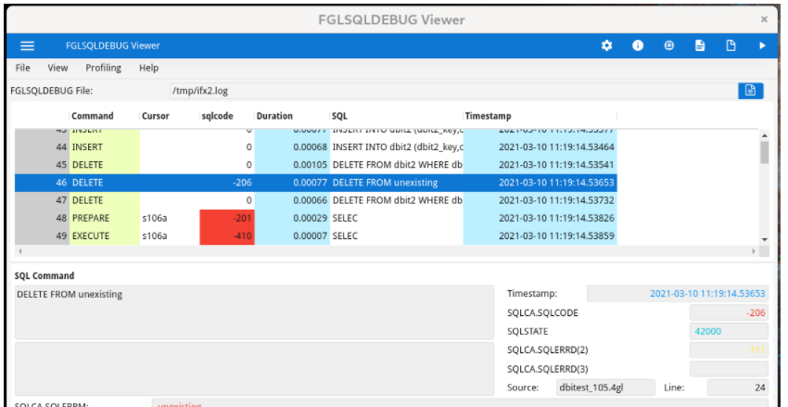Click horizontal scrollbar right arrow

click(x=754, y=250)
